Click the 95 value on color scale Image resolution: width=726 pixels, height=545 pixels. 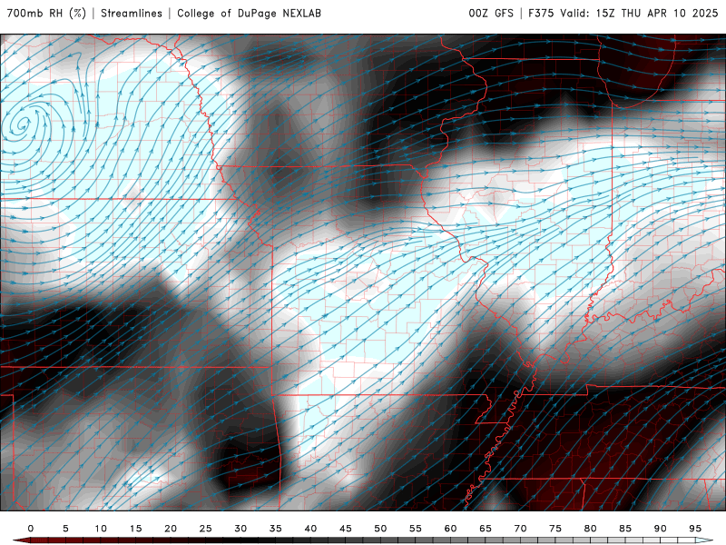695,529
